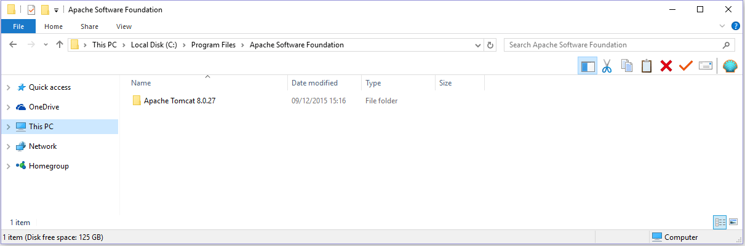
Task: Open the File menu
Action: pyautogui.click(x=18, y=26)
